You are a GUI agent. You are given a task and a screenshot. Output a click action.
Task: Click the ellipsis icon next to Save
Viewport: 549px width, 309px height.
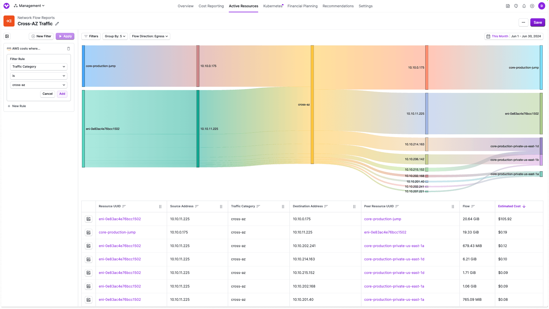click(x=523, y=22)
